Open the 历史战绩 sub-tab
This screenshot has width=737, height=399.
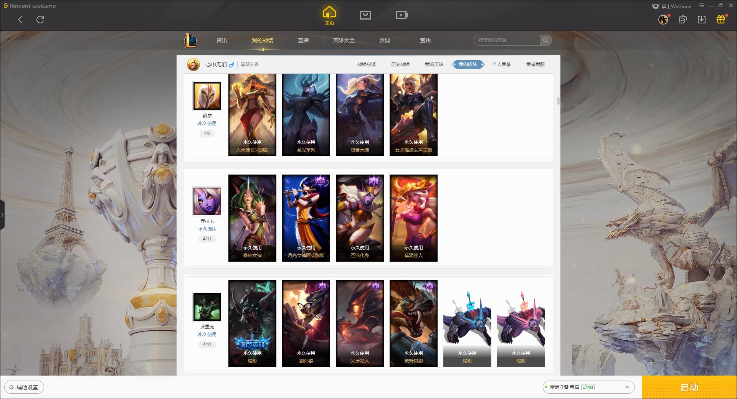400,64
